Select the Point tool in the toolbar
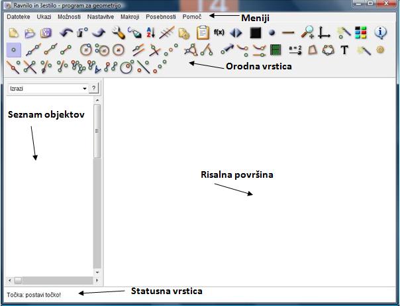The height and width of the screenshot is (306, 400). coord(14,49)
